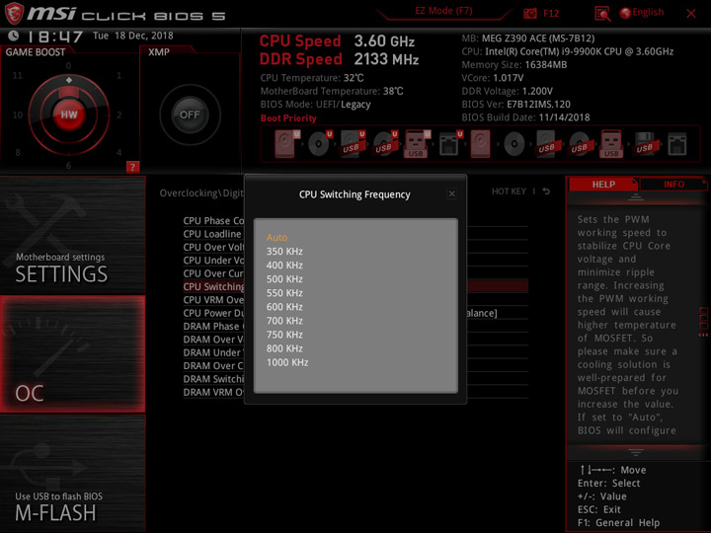Open the HOT KEY list
The width and height of the screenshot is (711, 533).
509,191
